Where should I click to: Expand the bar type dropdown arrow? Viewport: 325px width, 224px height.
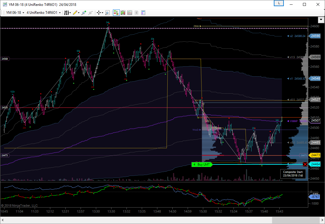(70, 13)
